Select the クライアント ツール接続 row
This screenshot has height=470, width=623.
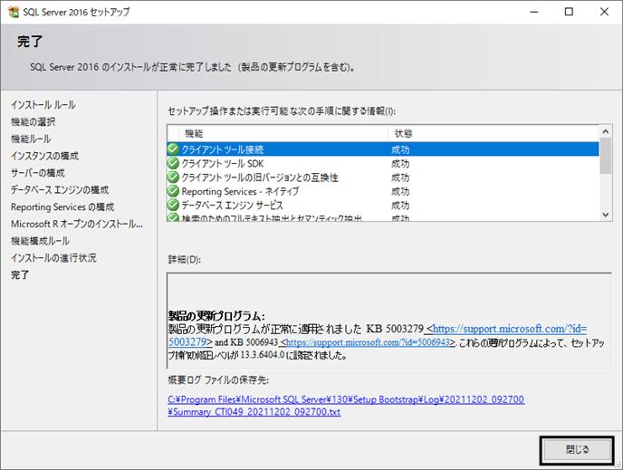pyautogui.click(x=383, y=149)
